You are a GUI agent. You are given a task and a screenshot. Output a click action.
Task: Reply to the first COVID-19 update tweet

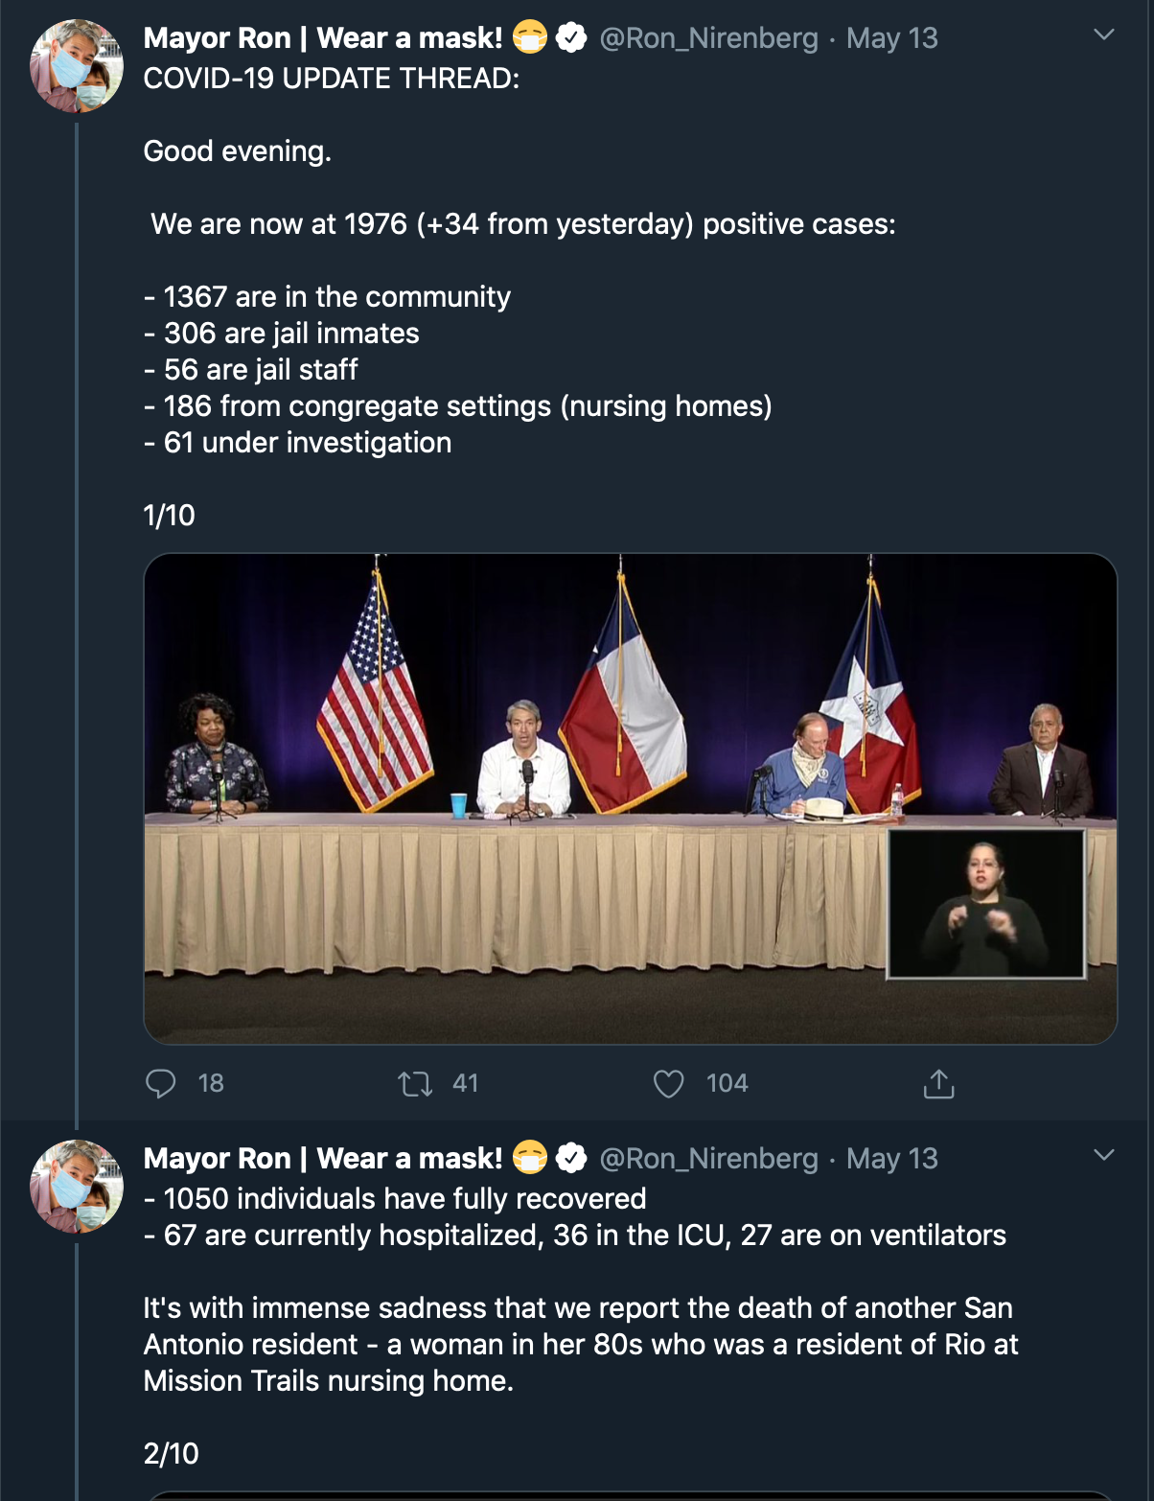tap(160, 1083)
